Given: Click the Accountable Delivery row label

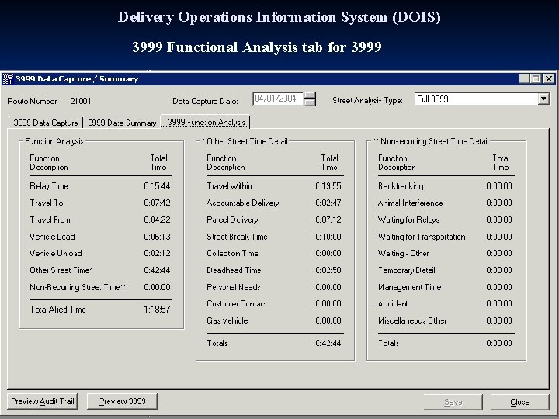Looking at the screenshot, I should pyautogui.click(x=243, y=203).
